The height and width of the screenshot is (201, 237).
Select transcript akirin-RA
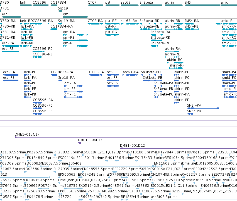click(172, 52)
